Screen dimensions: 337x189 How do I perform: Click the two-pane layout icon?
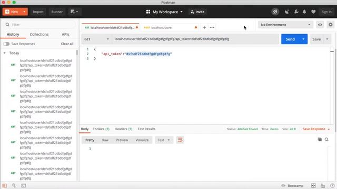pyautogui.click(x=313, y=186)
